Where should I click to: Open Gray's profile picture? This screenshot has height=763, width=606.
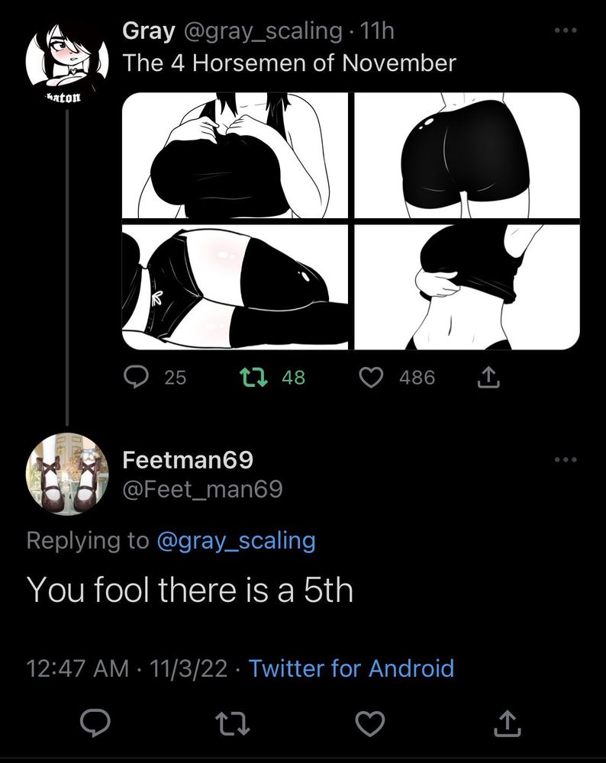click(67, 56)
